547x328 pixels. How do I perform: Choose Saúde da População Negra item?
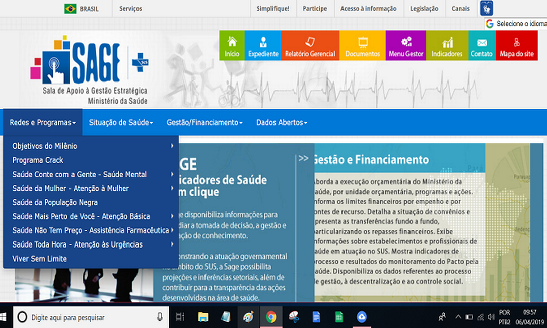click(x=55, y=202)
